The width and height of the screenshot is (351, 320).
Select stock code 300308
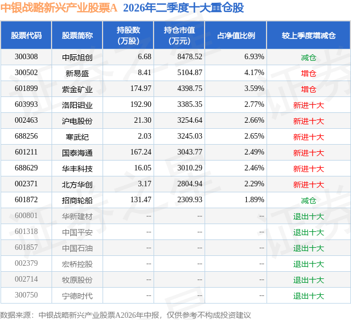tap(26, 57)
